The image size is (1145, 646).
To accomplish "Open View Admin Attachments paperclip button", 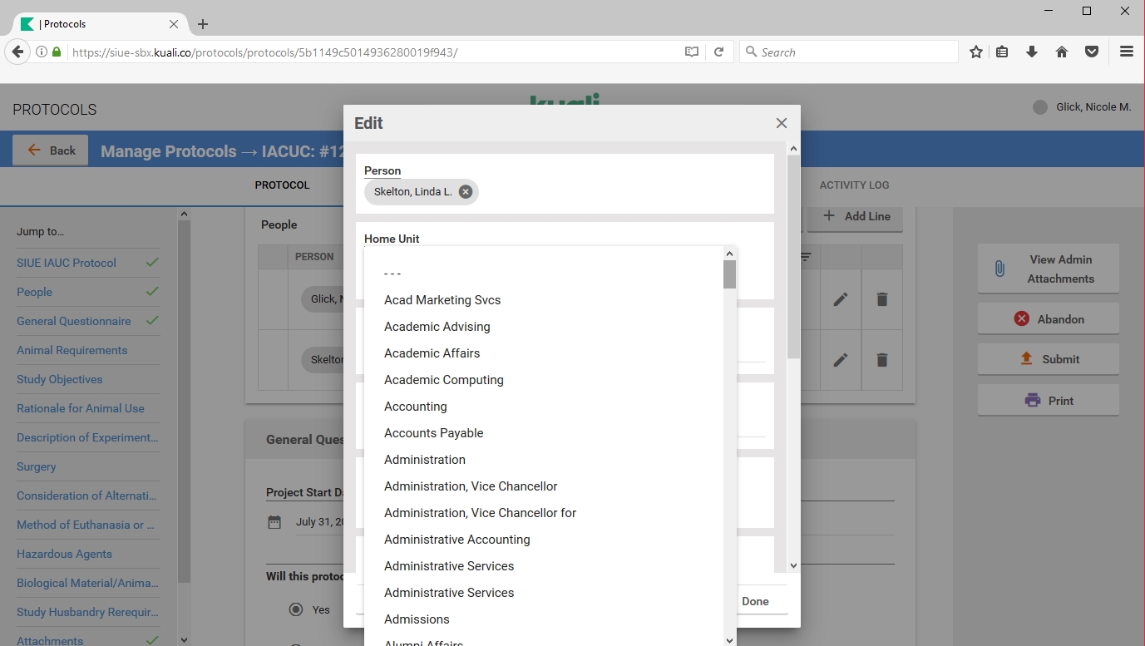I will (1048, 269).
